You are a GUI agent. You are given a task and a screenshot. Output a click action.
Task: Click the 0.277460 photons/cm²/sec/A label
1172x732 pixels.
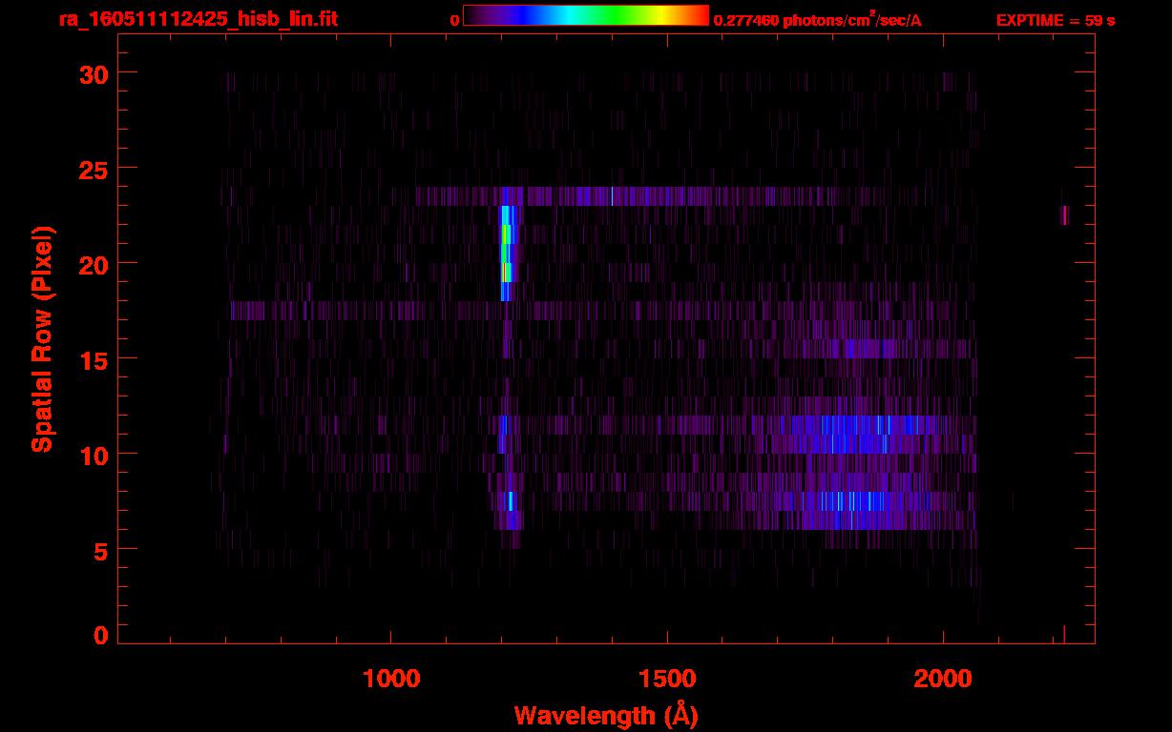pos(818,20)
